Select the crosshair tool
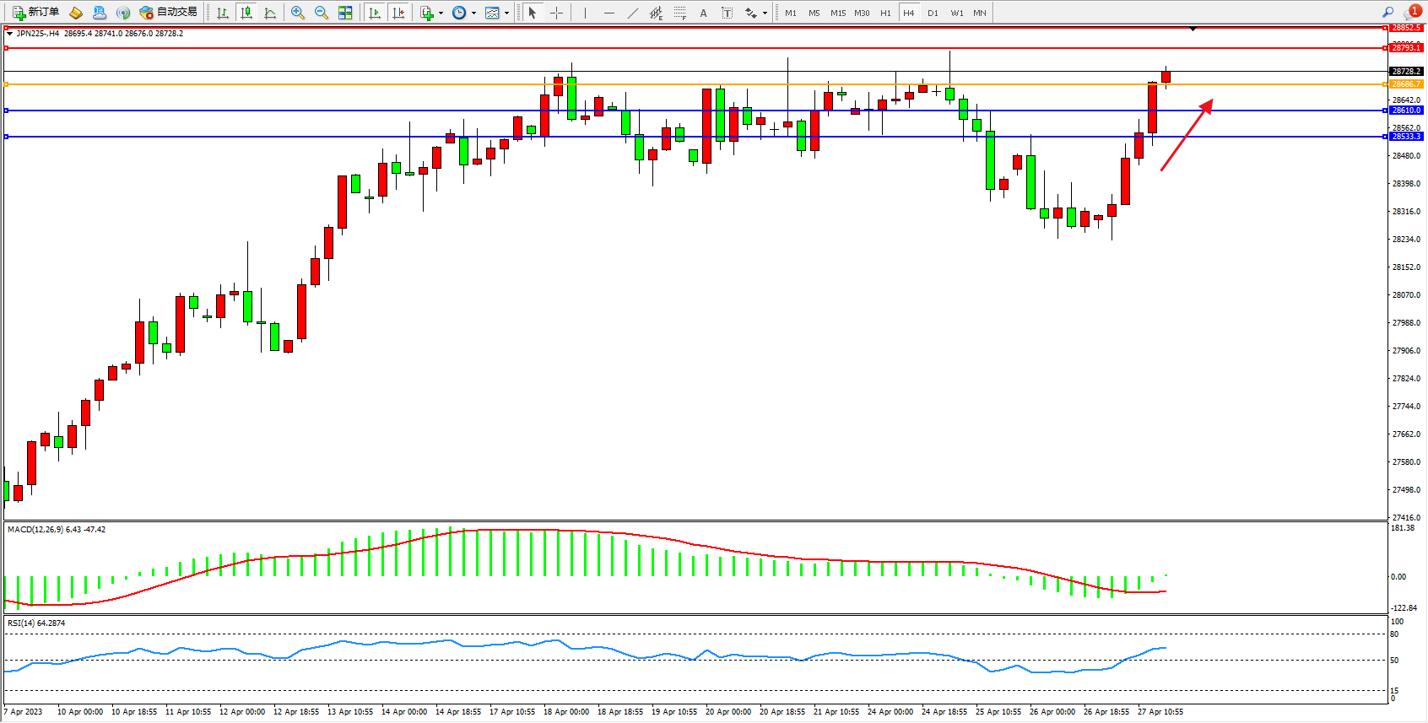Screen dimensions: 1428x723 click(557, 13)
